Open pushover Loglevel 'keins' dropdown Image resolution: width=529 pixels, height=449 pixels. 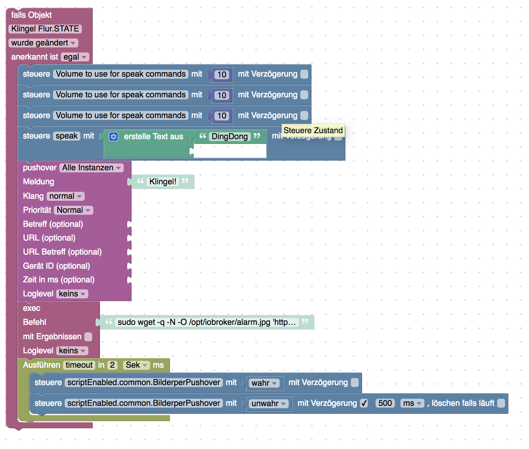(x=72, y=294)
